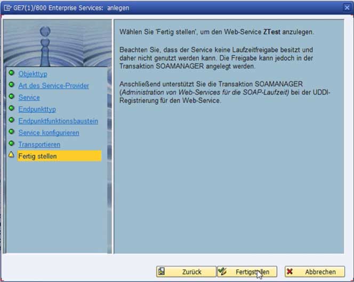354x282 pixels.
Task: Open the Endpunkttyp step
Action: point(37,109)
